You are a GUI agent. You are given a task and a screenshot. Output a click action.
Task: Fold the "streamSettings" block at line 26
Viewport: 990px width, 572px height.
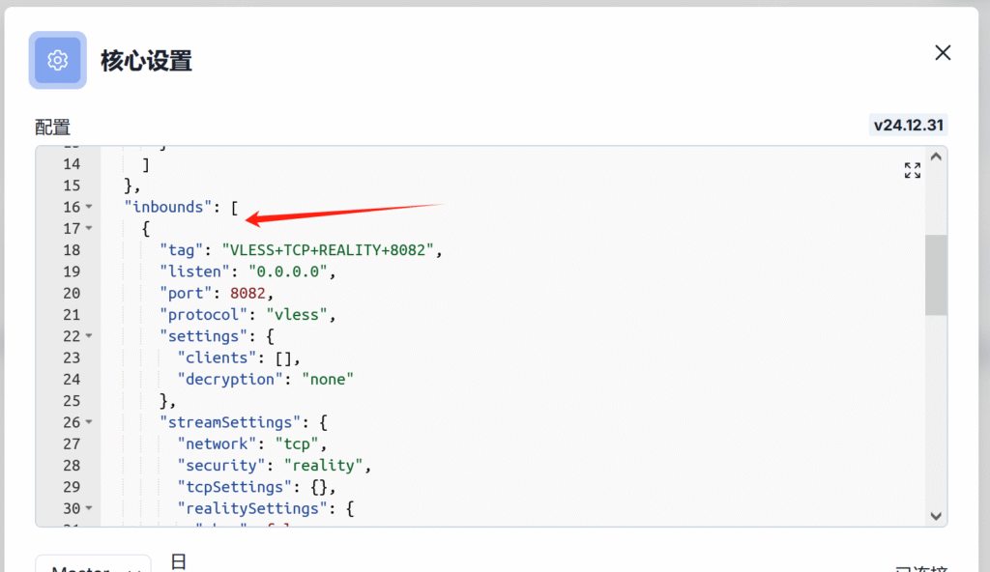click(x=89, y=422)
